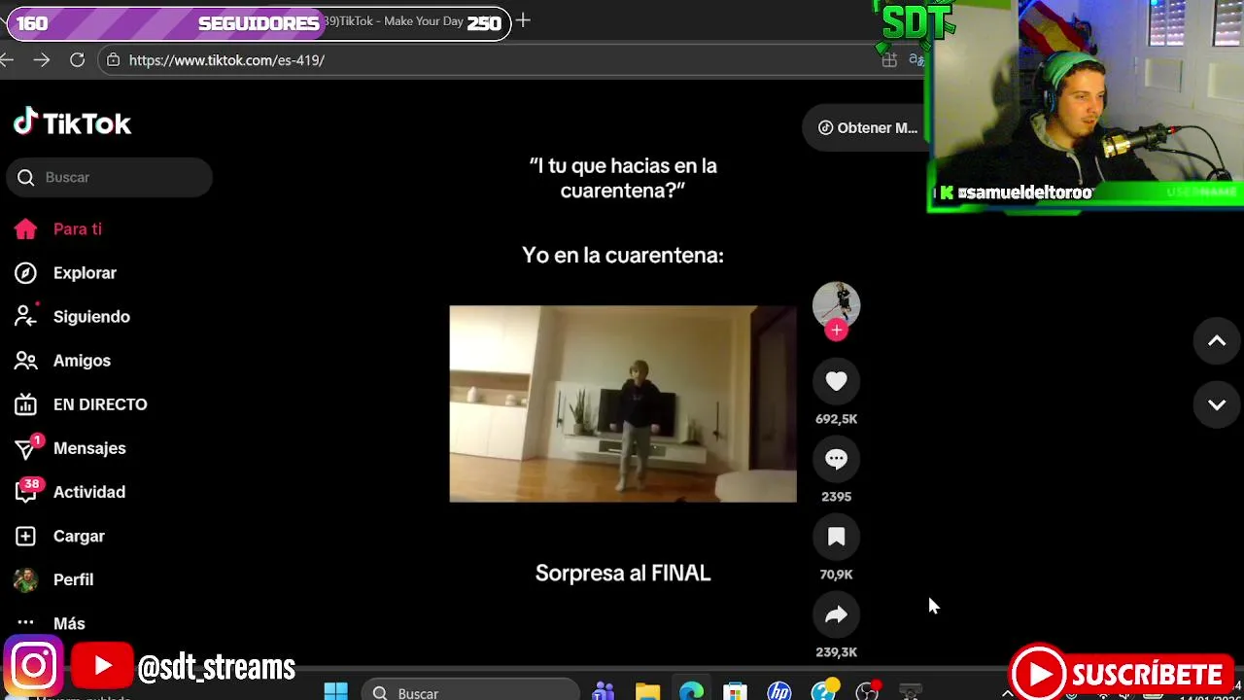Image resolution: width=1244 pixels, height=700 pixels.
Task: Reload the page with the refresh icon
Action: (x=77, y=60)
